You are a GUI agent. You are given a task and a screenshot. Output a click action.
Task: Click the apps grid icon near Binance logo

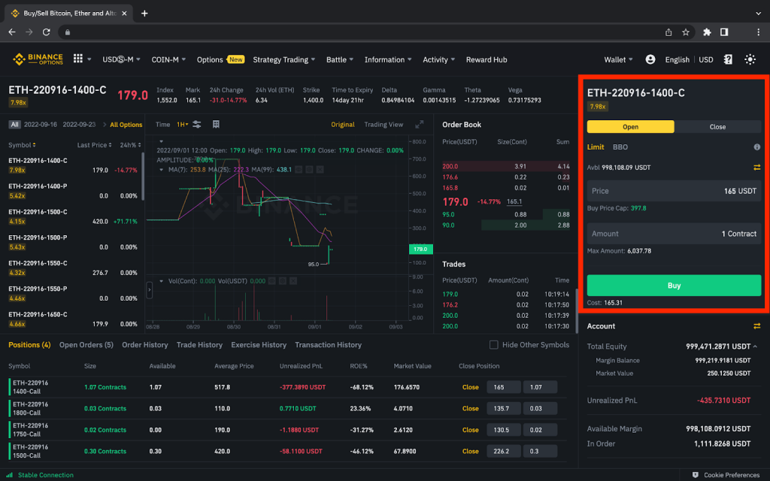(x=78, y=59)
